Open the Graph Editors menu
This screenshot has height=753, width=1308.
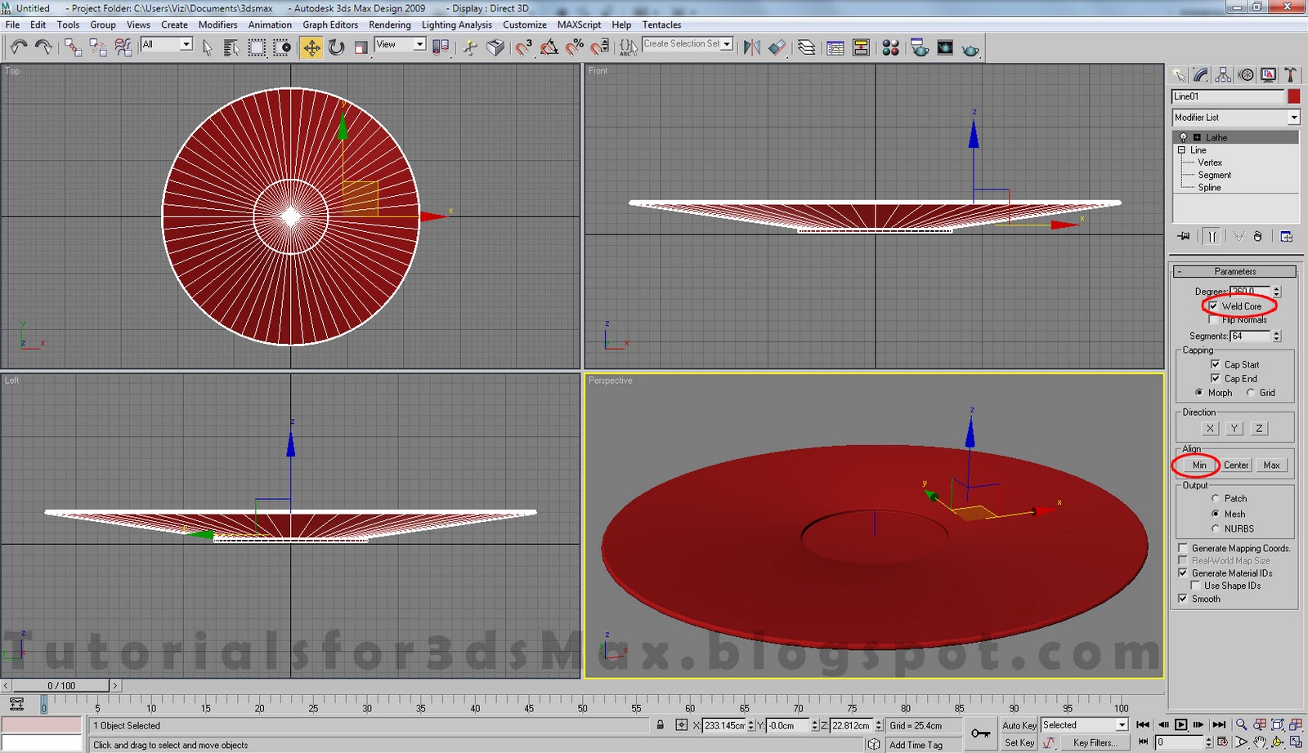click(330, 25)
